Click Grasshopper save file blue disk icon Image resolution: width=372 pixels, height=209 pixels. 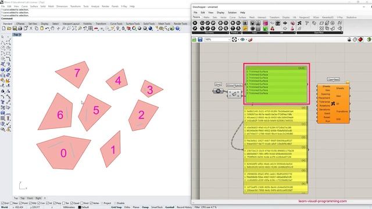pos(200,39)
